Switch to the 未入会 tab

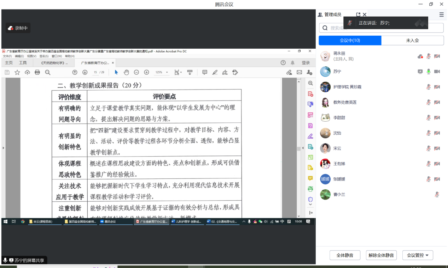pos(412,41)
